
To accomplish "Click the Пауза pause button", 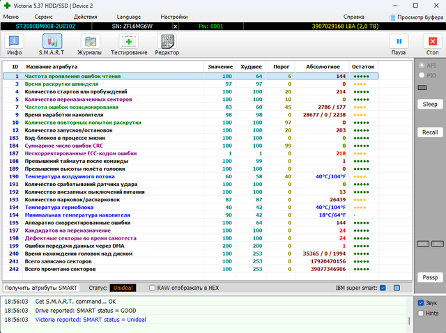I will [399, 45].
